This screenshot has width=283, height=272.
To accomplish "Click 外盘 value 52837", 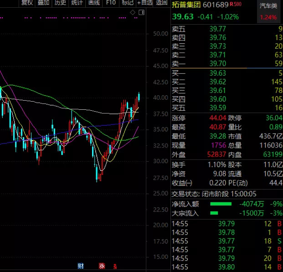I will point(216,154).
